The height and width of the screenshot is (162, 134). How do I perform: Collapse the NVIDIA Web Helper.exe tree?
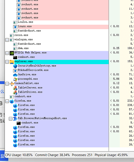pyautogui.click(x=7, y=53)
